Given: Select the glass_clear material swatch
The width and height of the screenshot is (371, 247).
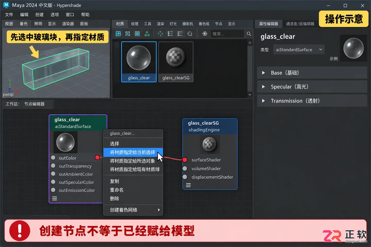Looking at the screenshot, I should point(139,62).
